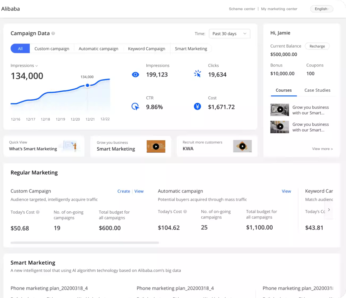
Task: Select the Automatic campaign filter
Action: click(x=98, y=49)
